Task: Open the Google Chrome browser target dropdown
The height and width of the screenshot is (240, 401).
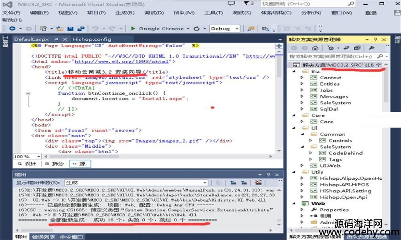Action: tap(188, 29)
